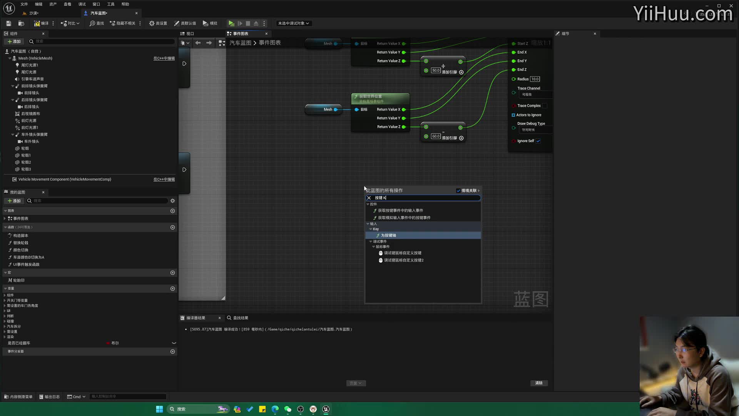This screenshot has width=739, height=416.
Task: Open the 可视性 Trace Channel dropdown
Action: click(x=536, y=95)
